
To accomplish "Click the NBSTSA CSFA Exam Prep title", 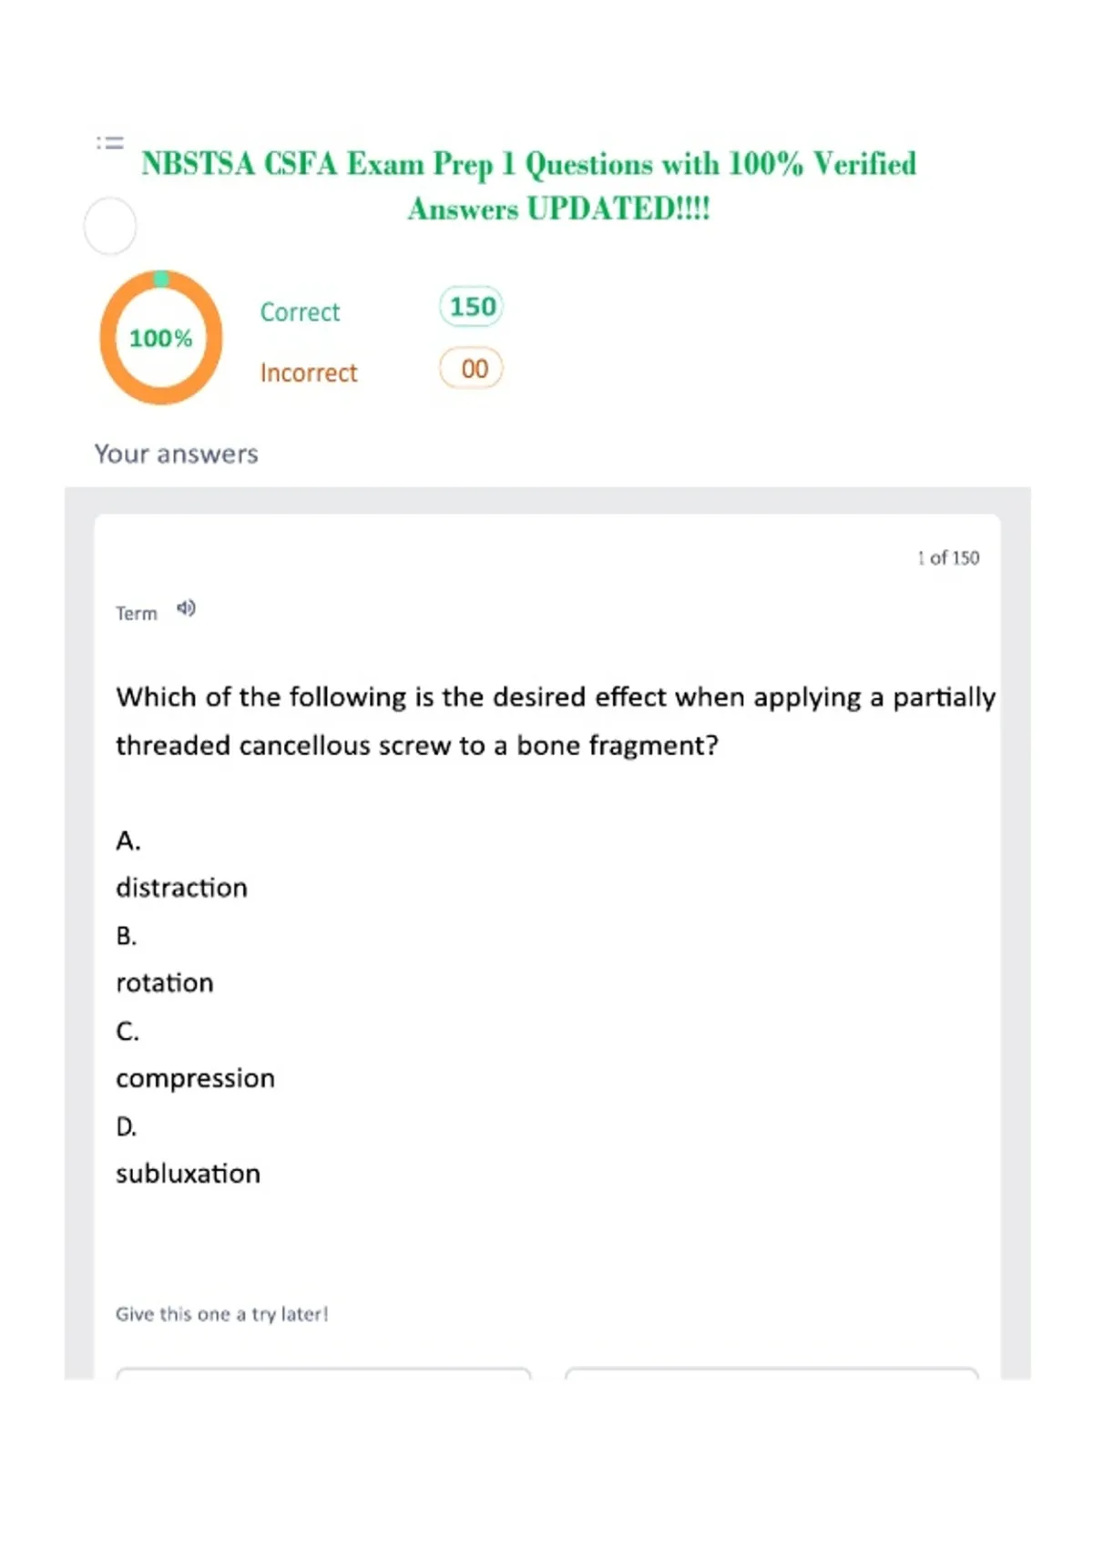I will coord(529,186).
